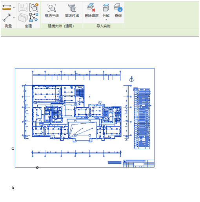
Task: Open the 高级过滤 advanced filter tool
Action: pos(72,11)
